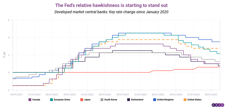Open the CEIC logo in the corner
This screenshot has height=109, width=226.
pos(218,105)
